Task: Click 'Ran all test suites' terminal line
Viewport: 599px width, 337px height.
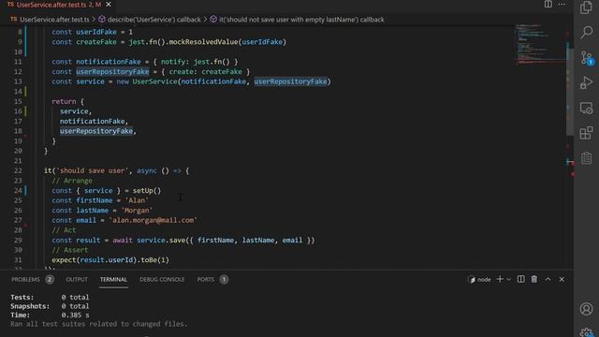Action: click(99, 324)
